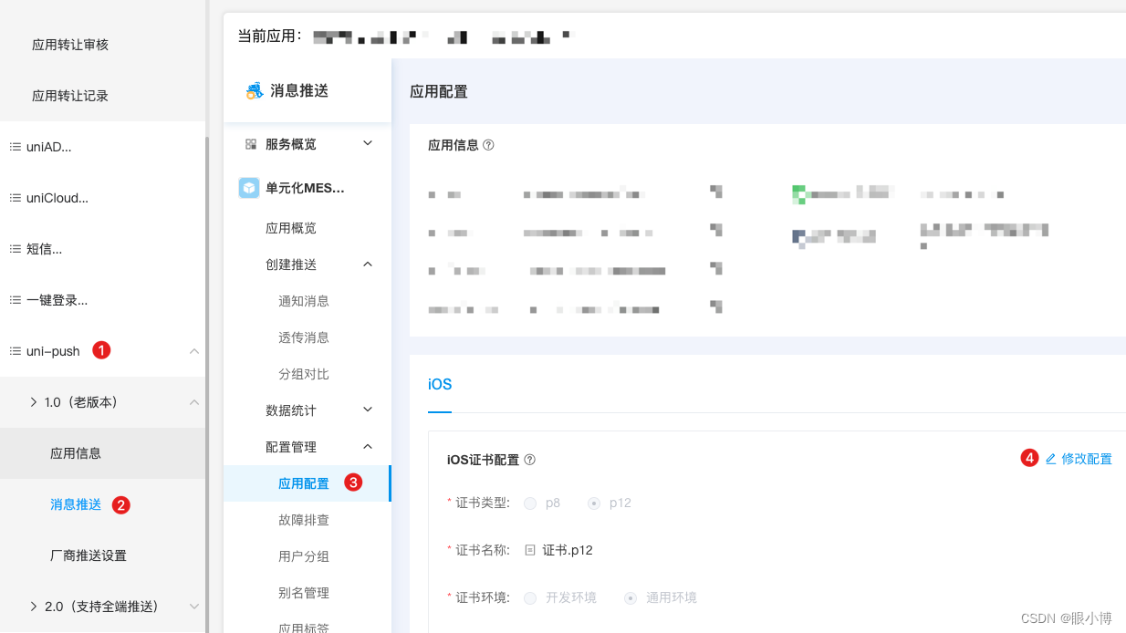Select the p8 certificate type radio button
The width and height of the screenshot is (1126, 633).
pos(530,503)
